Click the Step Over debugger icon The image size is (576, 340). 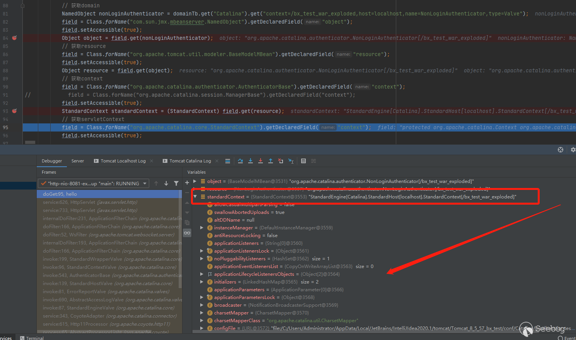[x=240, y=161]
